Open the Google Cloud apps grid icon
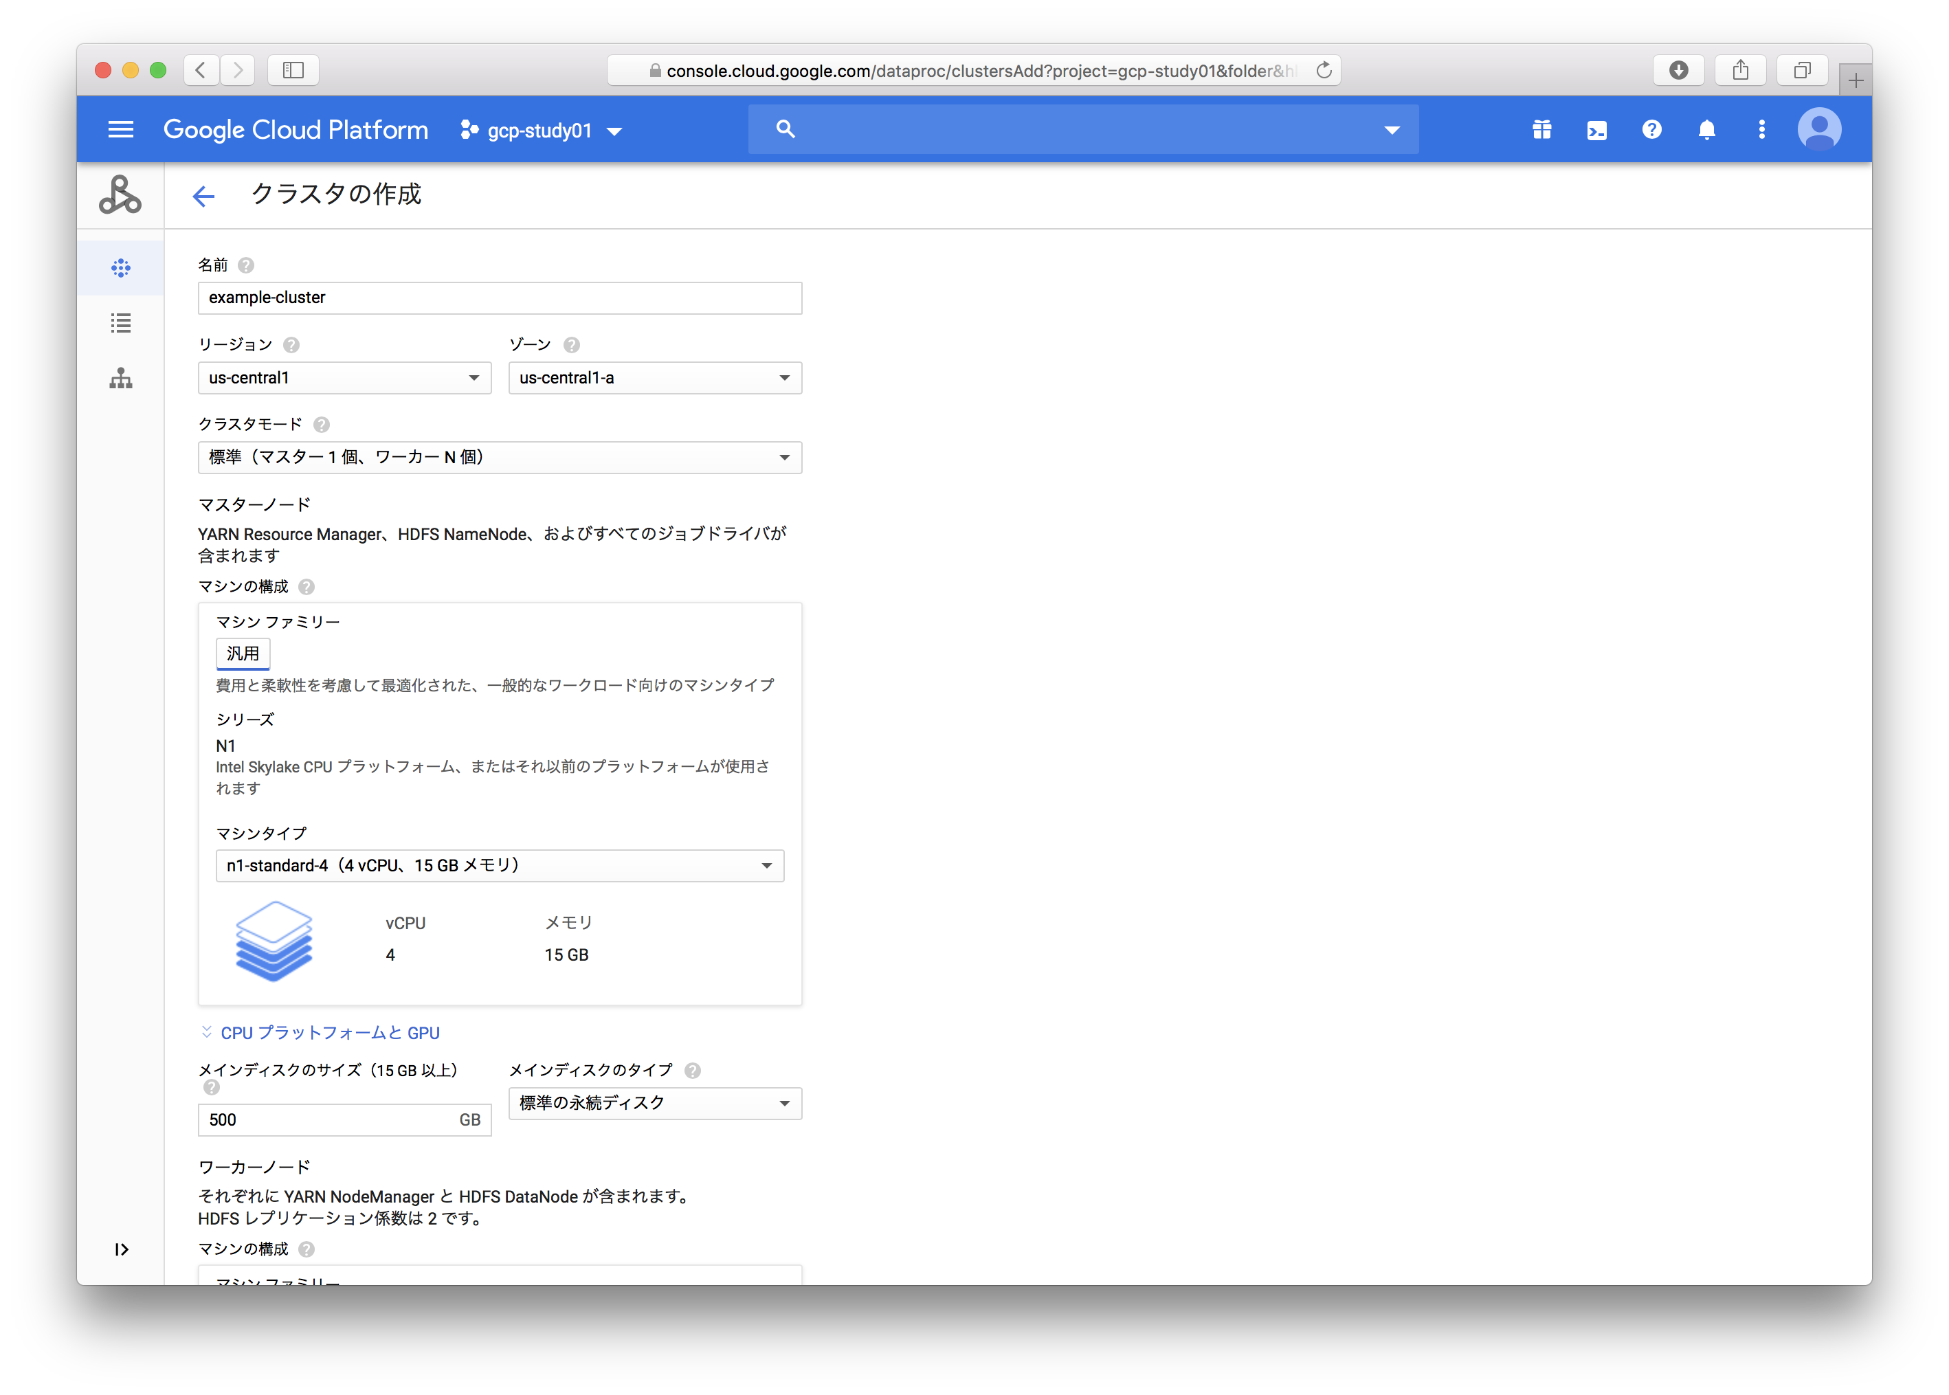 pos(1541,129)
